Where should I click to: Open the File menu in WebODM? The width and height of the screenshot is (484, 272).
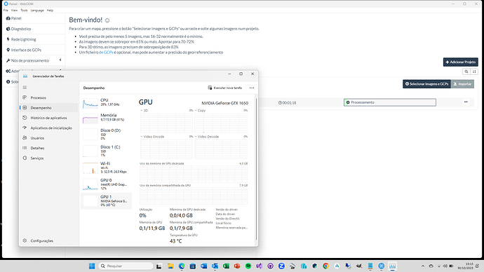click(x=6, y=11)
